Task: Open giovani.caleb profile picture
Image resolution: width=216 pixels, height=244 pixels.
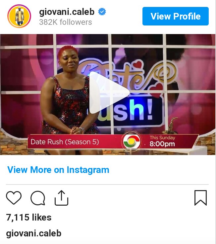Action: point(19,16)
